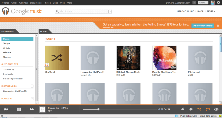
Task: Open Calendar from the Google bar
Action: point(24,3)
